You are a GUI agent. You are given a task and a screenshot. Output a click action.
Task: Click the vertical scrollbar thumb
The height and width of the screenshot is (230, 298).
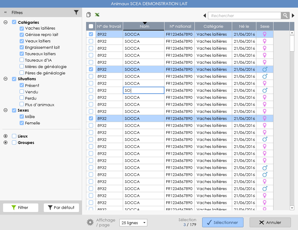[292, 43]
